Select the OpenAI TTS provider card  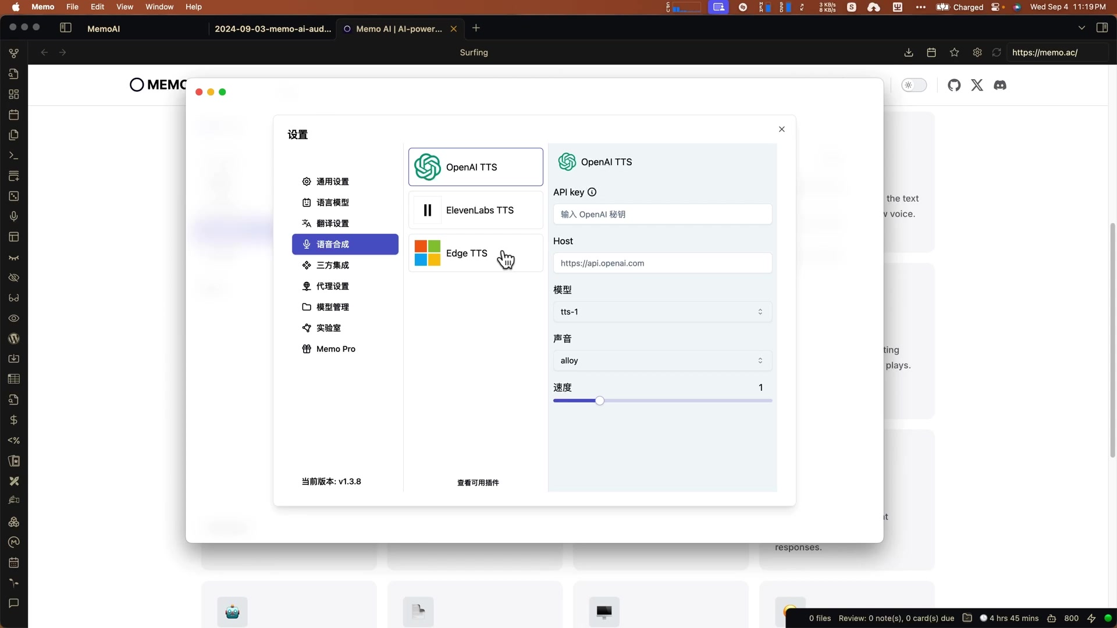coord(476,167)
